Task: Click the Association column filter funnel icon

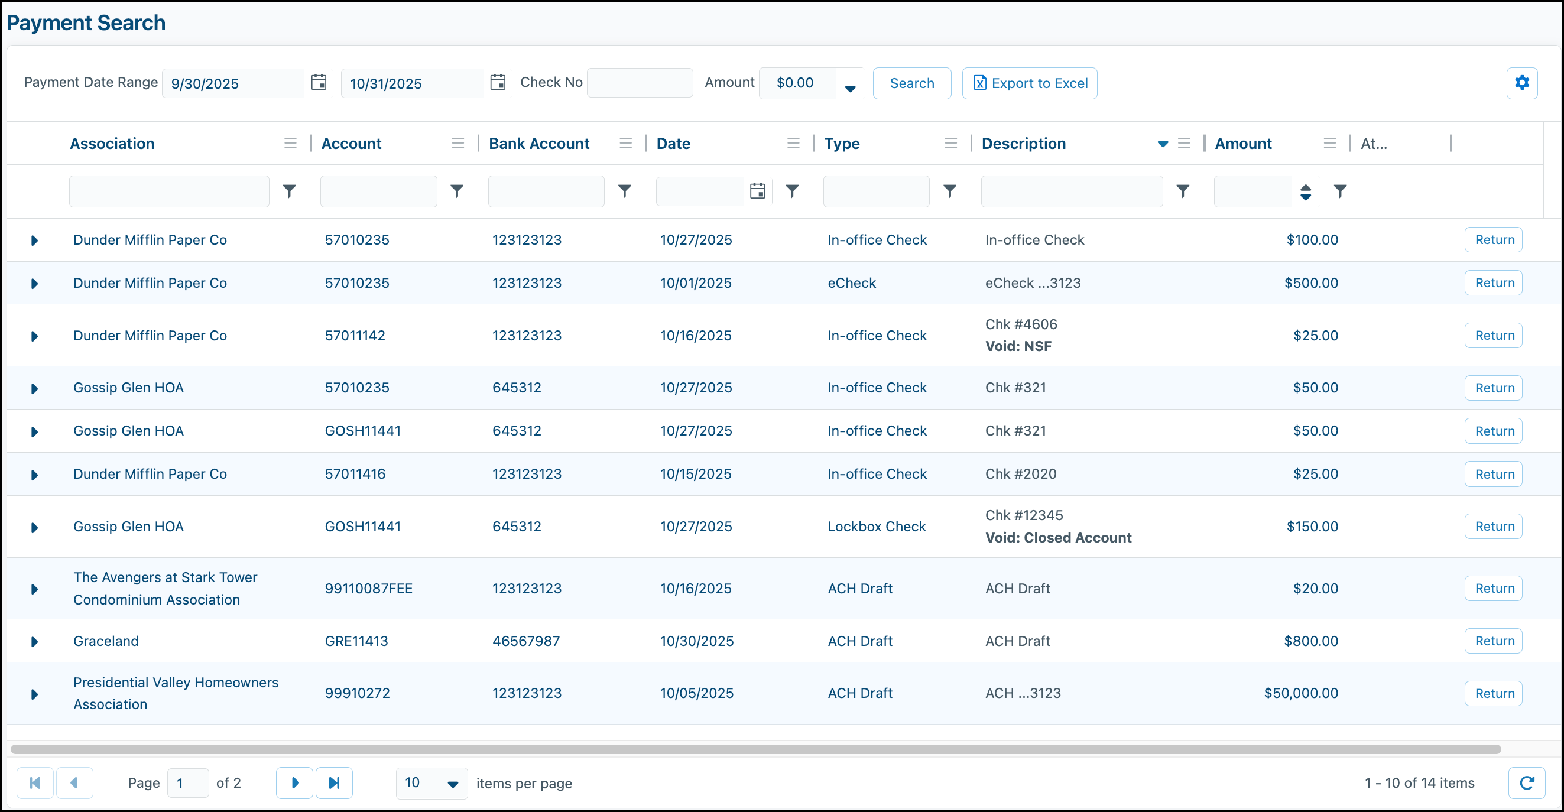Action: [290, 191]
